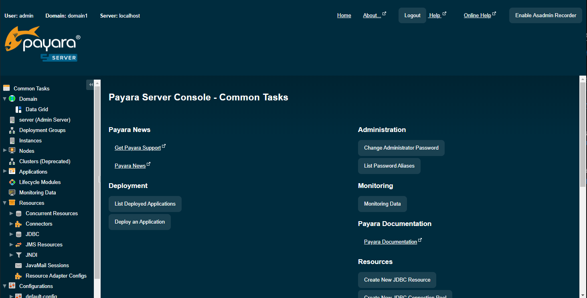Click the Clusters (Deprecated) icon
The image size is (587, 298).
coord(12,161)
